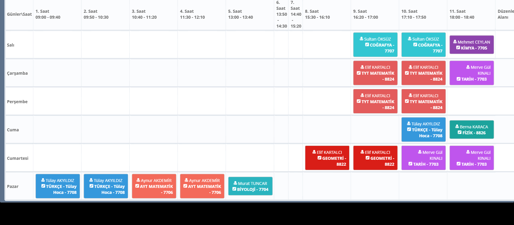Open the Salı 10. Saat COĞRAFYA lesson card
Viewport: 514px width, 225px height.
tap(423, 45)
